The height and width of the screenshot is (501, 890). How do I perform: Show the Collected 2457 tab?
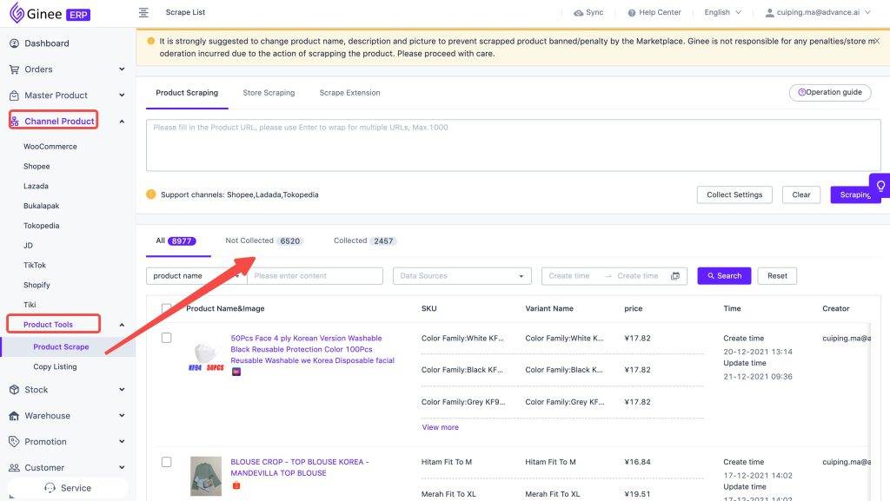[x=365, y=241]
